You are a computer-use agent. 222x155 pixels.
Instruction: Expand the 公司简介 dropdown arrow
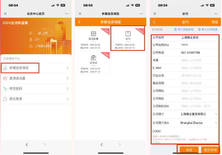click(x=216, y=114)
